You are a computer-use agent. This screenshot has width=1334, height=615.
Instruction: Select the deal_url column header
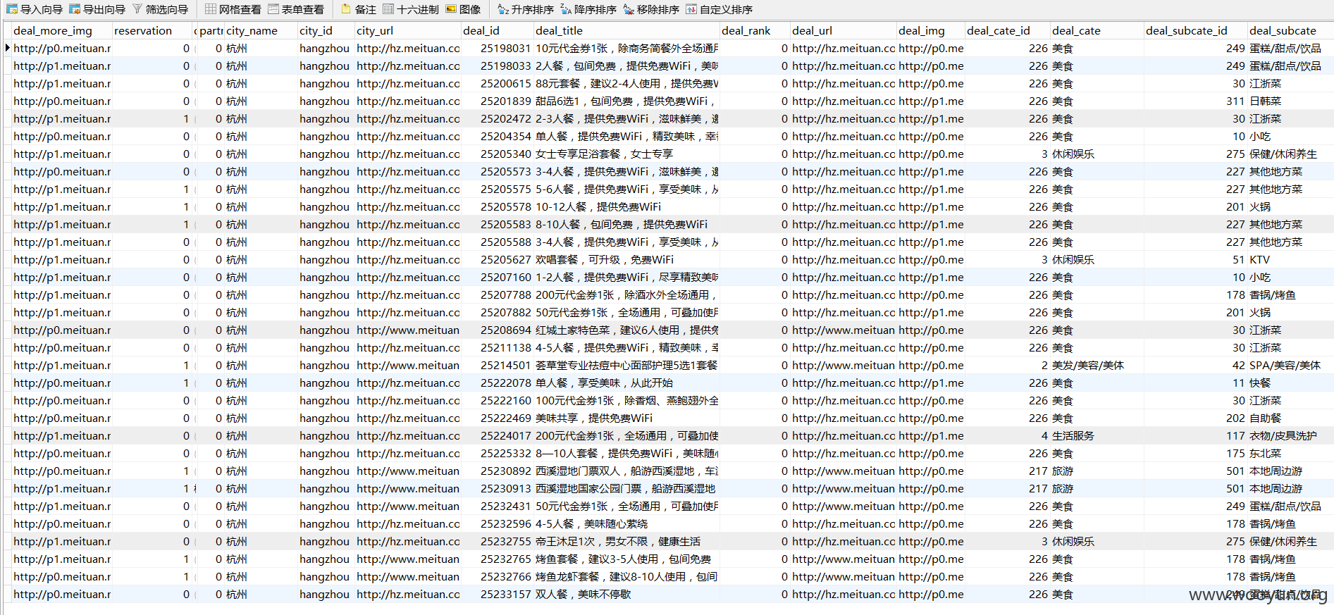(x=843, y=30)
